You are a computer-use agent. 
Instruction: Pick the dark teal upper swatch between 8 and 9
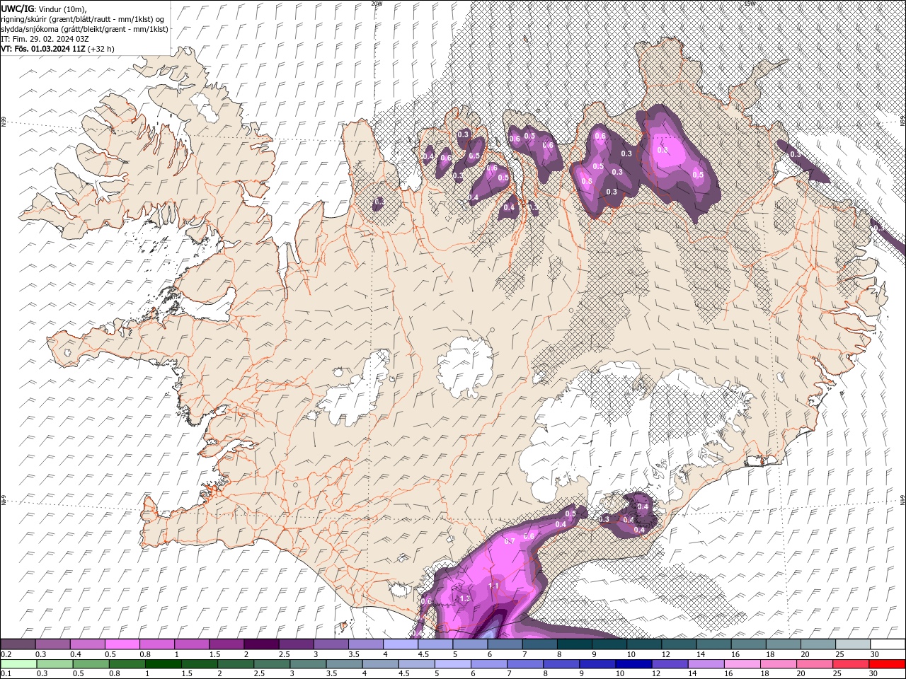pyautogui.click(x=574, y=644)
